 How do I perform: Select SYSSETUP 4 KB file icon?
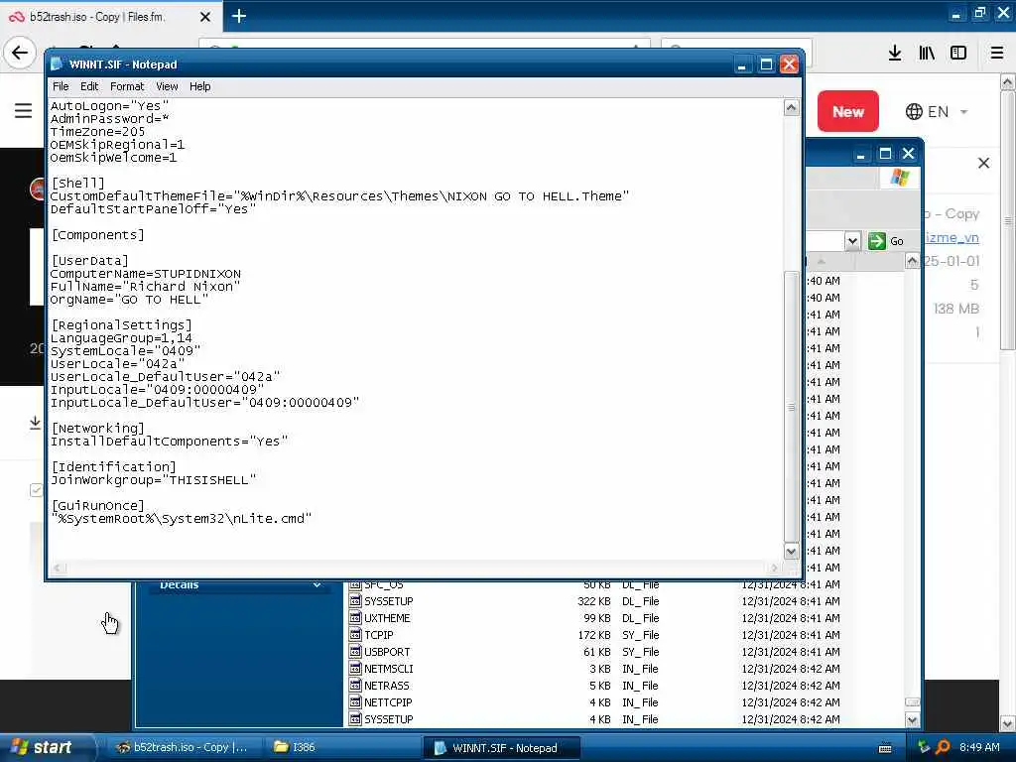pyautogui.click(x=355, y=719)
